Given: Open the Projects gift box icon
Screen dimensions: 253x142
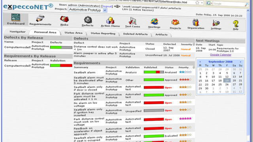Looking at the screenshot, I should point(175,22).
